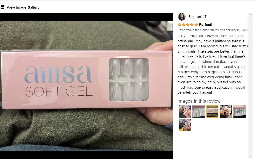Select the sixth thumbnail in the second row
Viewport: 256px width, 162px height.
tap(185, 125)
